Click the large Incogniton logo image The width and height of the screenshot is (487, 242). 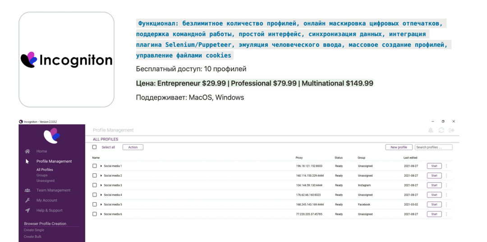pyautogui.click(x=66, y=59)
